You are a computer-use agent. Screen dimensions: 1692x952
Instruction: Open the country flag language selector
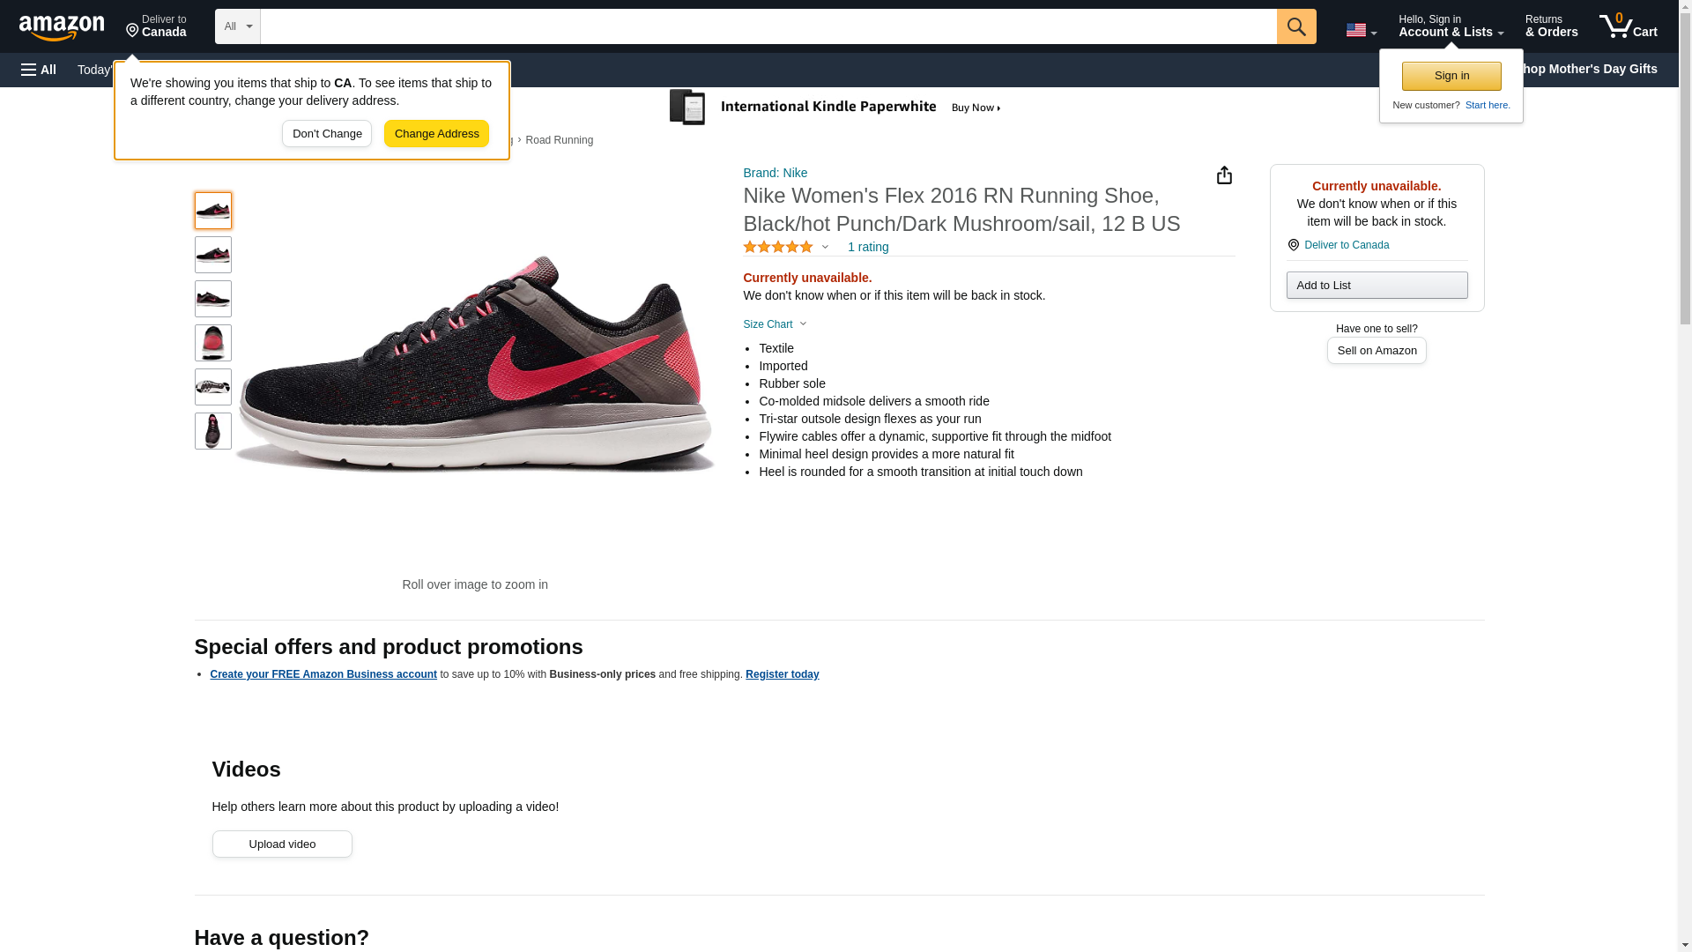click(x=1360, y=30)
